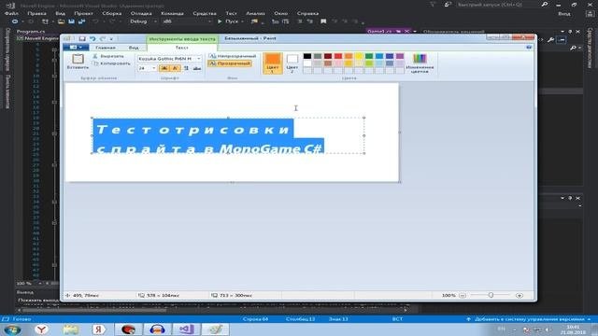598x336 pixels.
Task: Open Yandex Browser from the taskbar
Action: 41,329
